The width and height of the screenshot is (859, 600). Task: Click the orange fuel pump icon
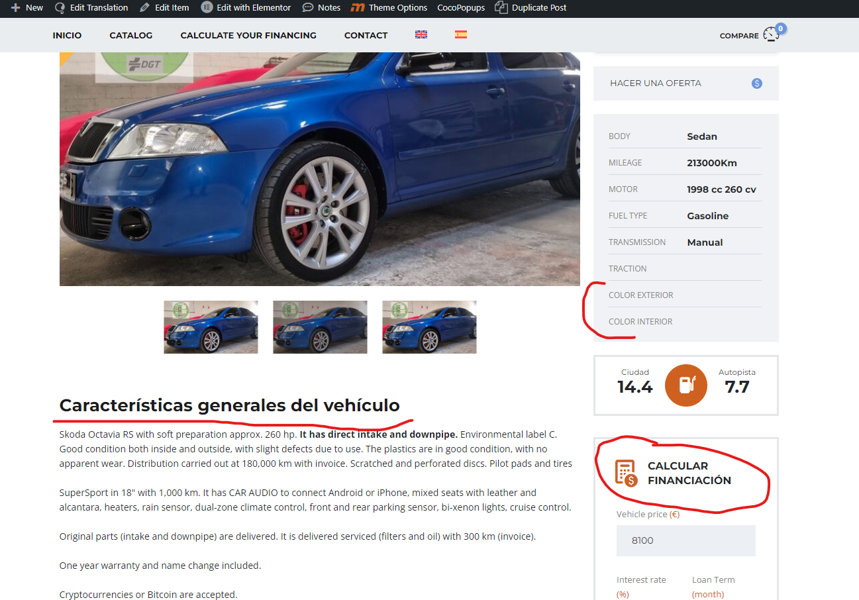click(686, 385)
